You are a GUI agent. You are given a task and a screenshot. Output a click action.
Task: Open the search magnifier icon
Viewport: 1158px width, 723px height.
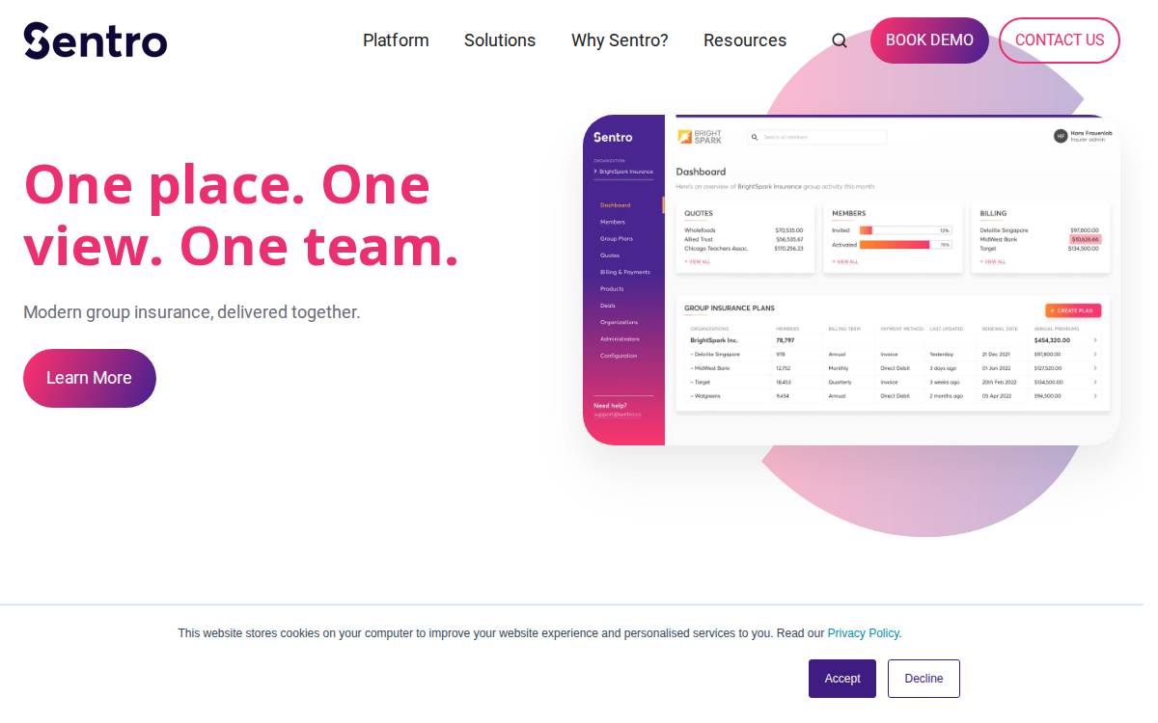point(840,40)
